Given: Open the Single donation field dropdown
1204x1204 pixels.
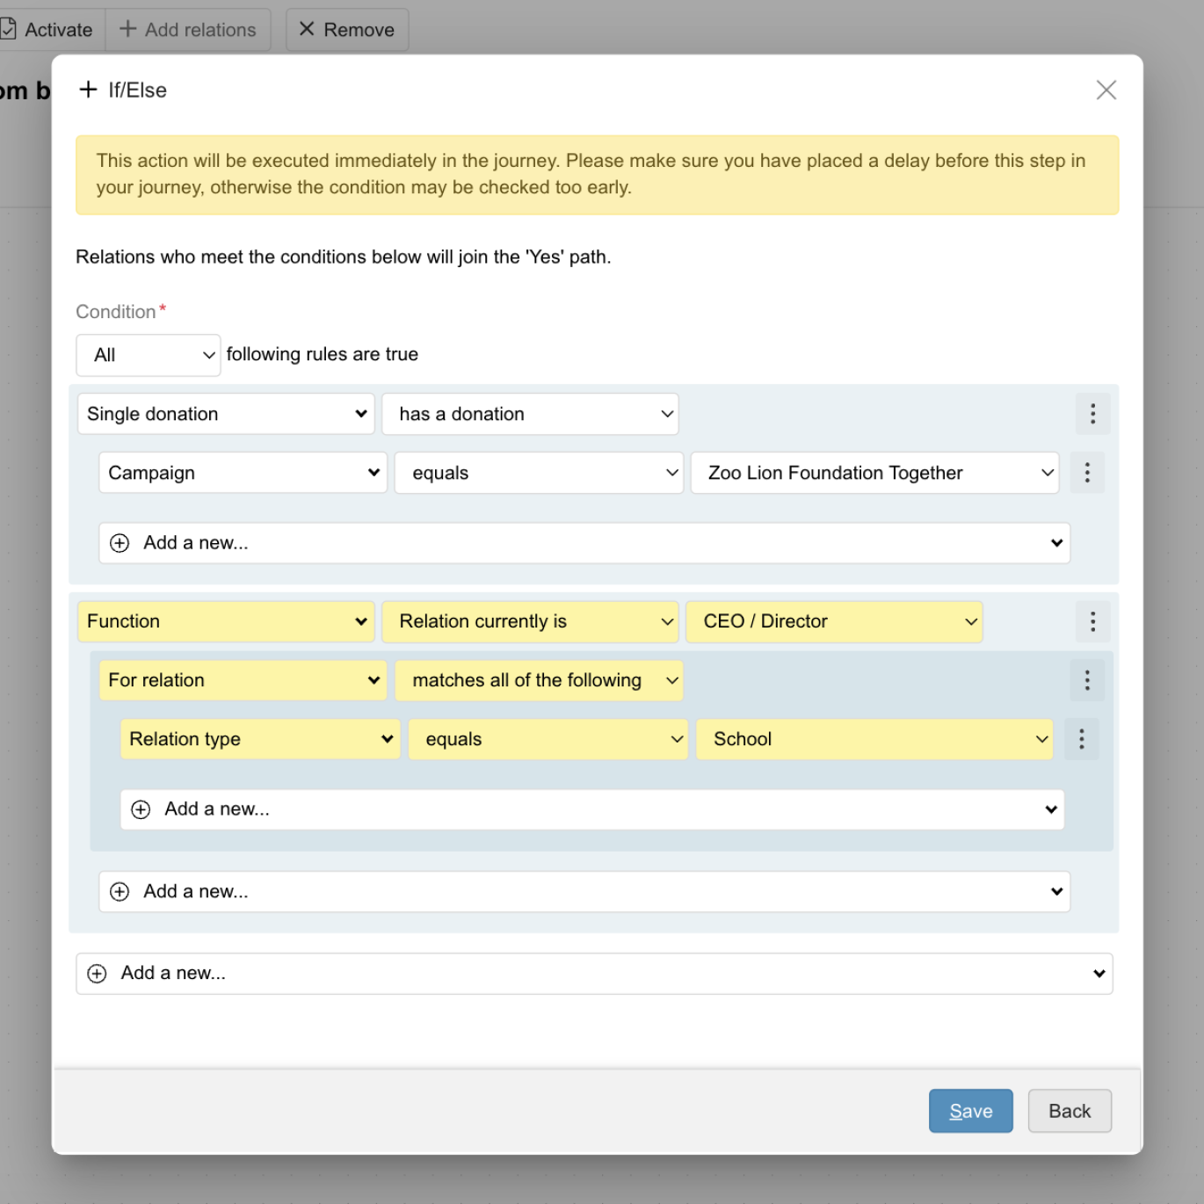Looking at the screenshot, I should pyautogui.click(x=226, y=414).
